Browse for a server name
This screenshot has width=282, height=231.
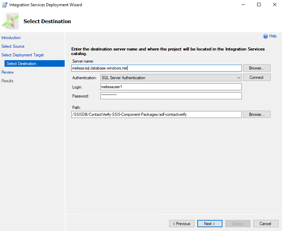coord(257,68)
